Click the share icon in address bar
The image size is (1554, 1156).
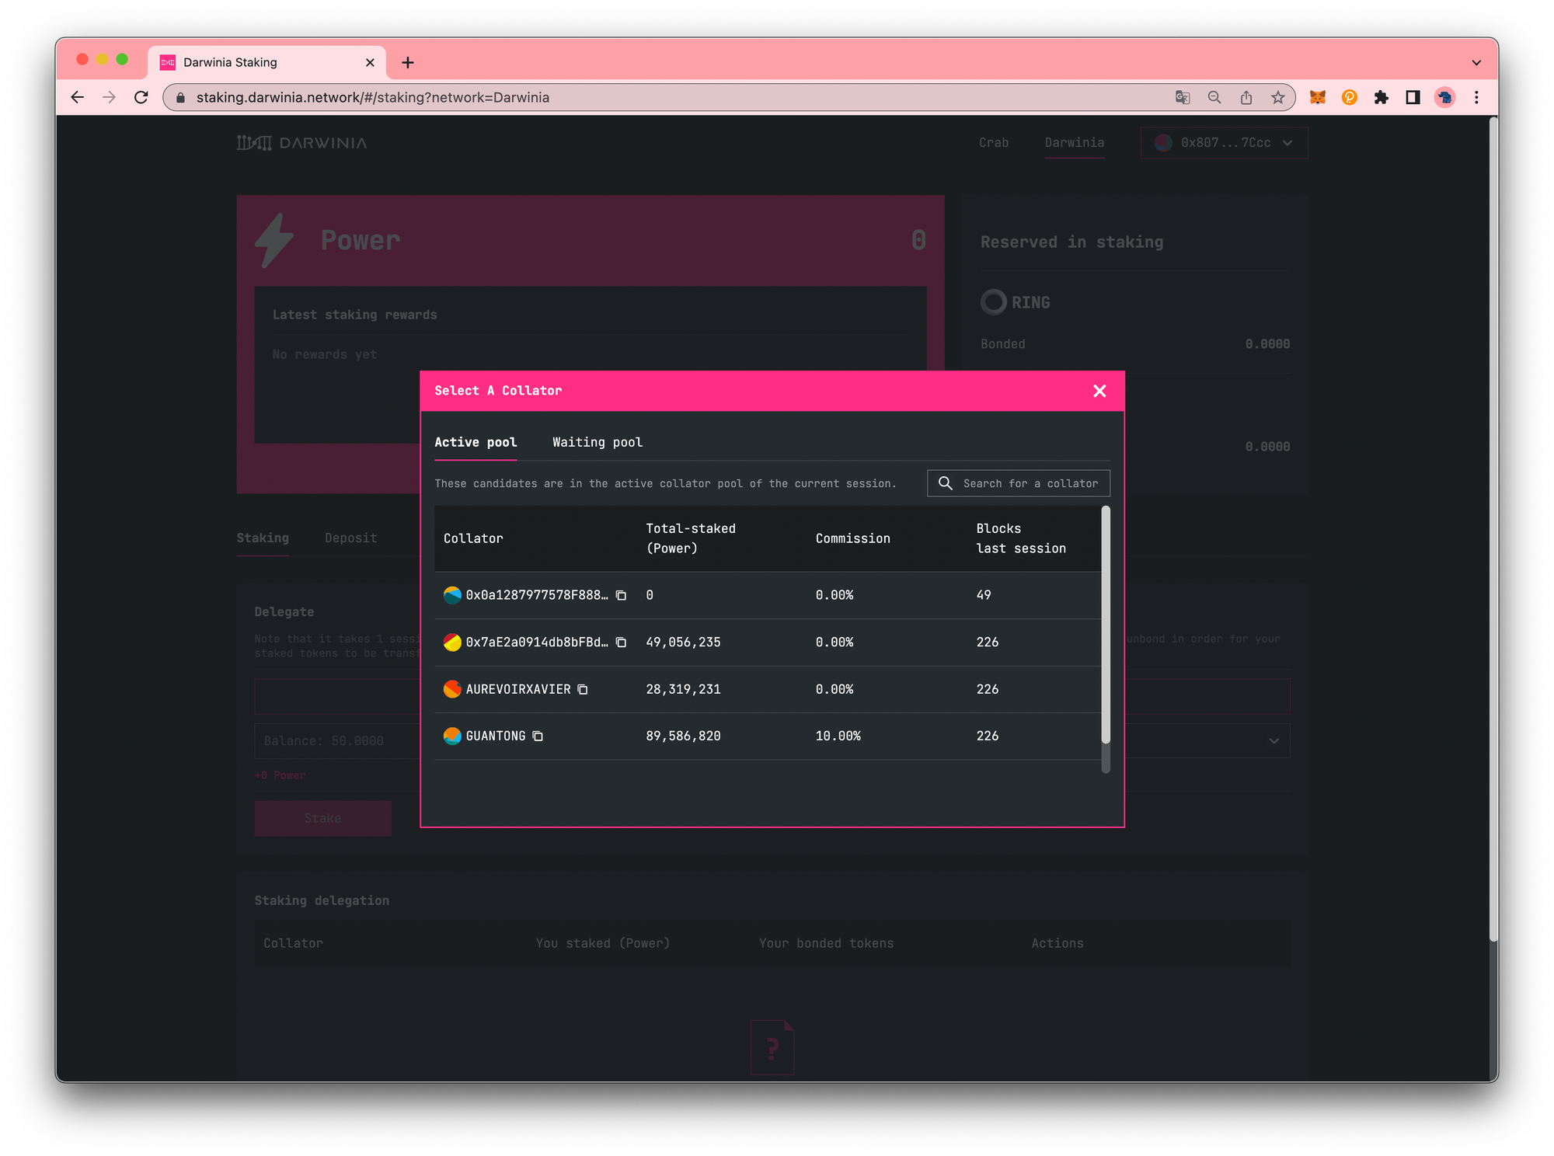click(x=1246, y=97)
